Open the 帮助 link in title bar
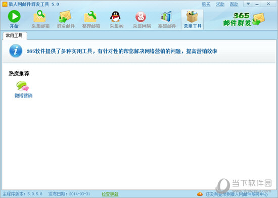 234,4
